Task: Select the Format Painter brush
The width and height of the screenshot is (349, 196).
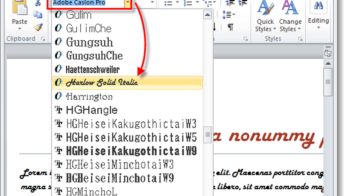Action: point(38,27)
